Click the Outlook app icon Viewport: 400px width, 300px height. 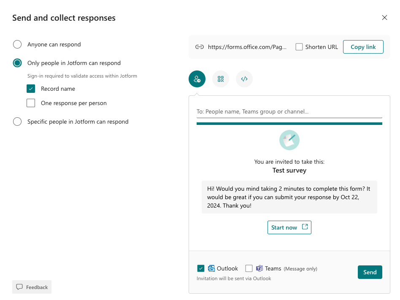click(212, 268)
